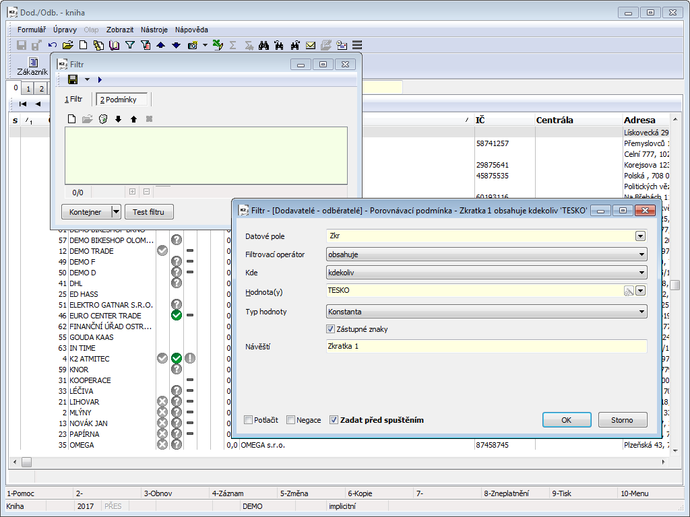
Task: Click the hamburger menu icon in toolbar
Action: (x=357, y=45)
